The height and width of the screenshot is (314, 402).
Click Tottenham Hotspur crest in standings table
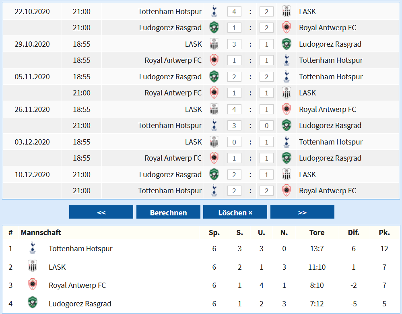[x=33, y=248]
